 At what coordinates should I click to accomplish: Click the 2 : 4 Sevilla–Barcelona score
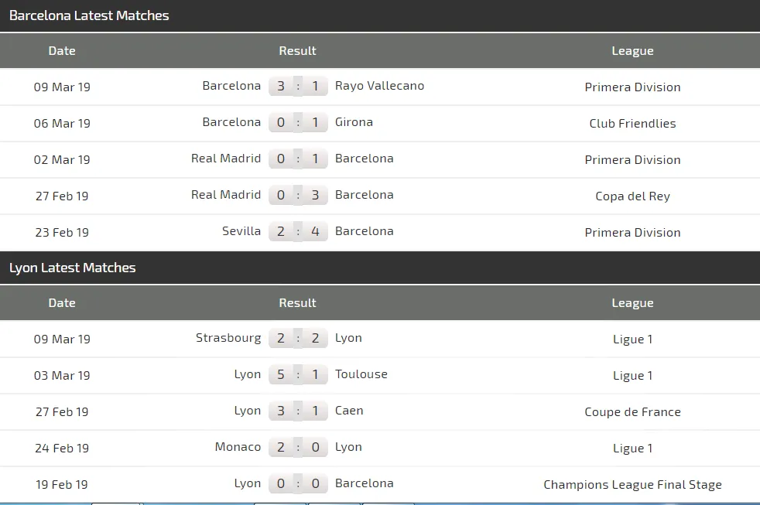(x=298, y=232)
